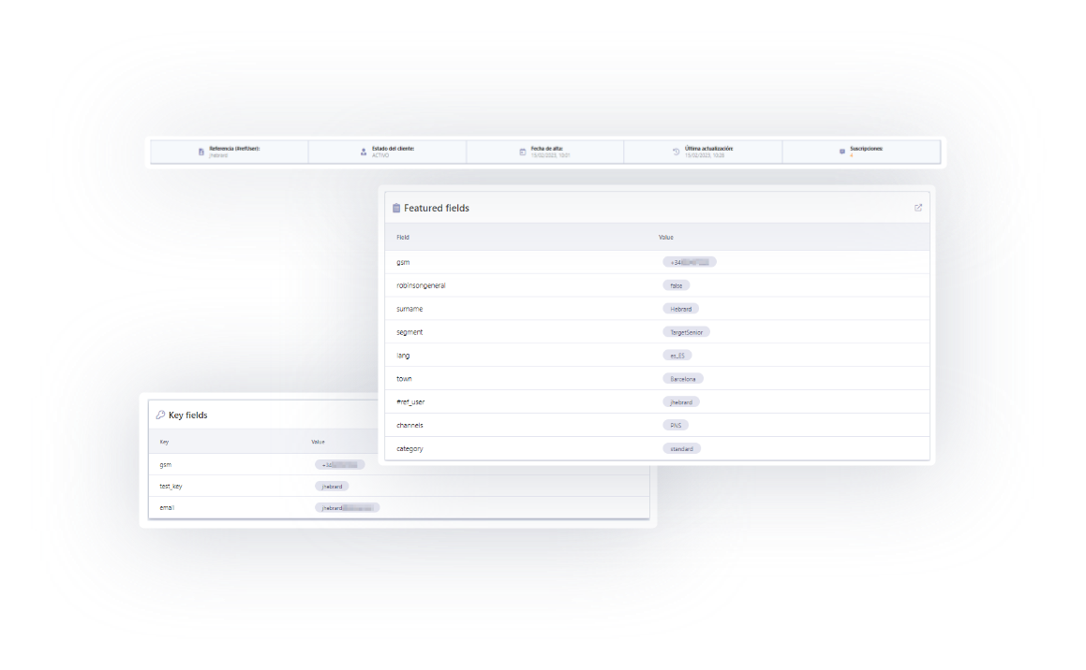Click the person icon beside Estado del cliente

point(364,150)
